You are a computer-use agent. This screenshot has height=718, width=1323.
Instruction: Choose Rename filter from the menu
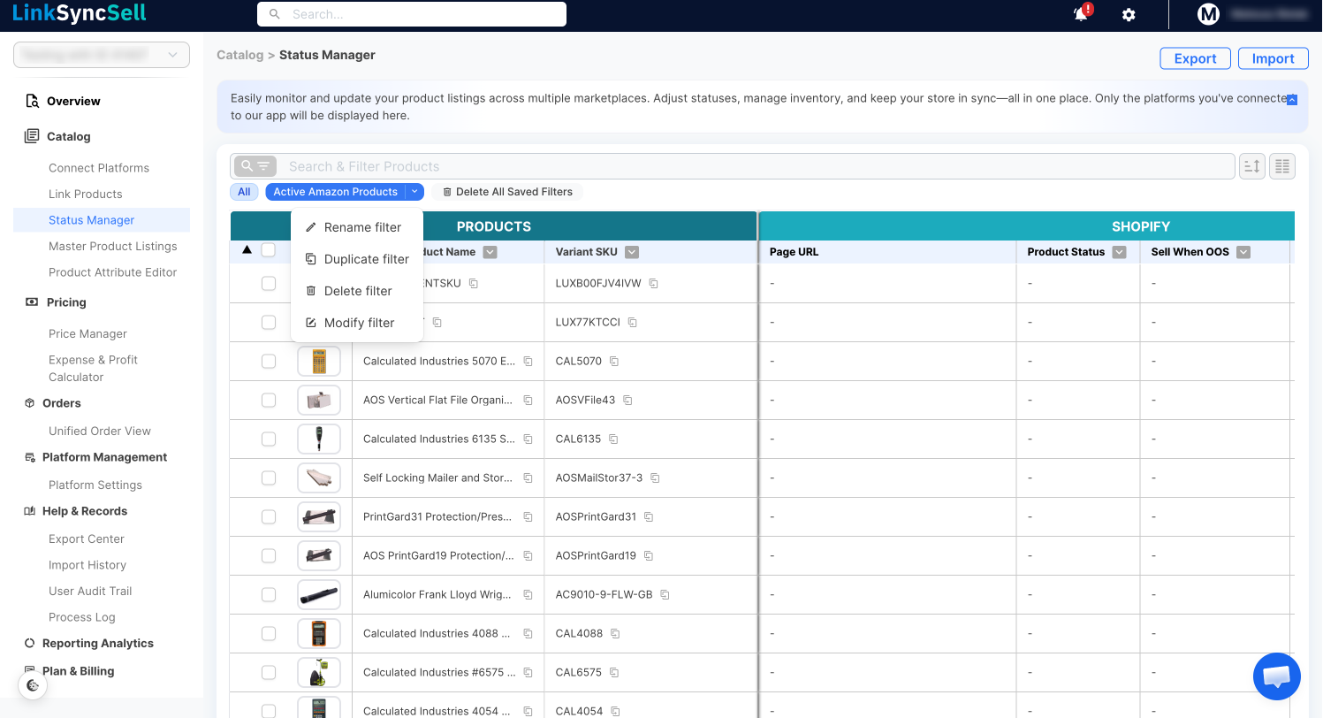[357, 227]
